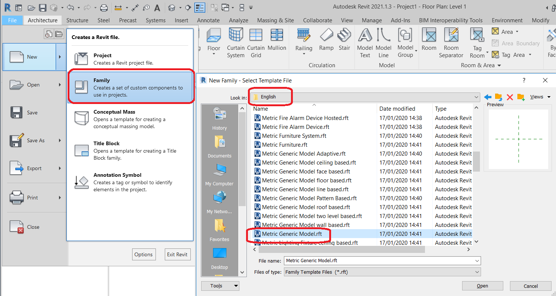Click the Exit Revit button

click(x=177, y=254)
